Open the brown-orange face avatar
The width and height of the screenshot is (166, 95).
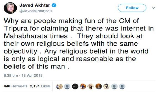[99, 86]
